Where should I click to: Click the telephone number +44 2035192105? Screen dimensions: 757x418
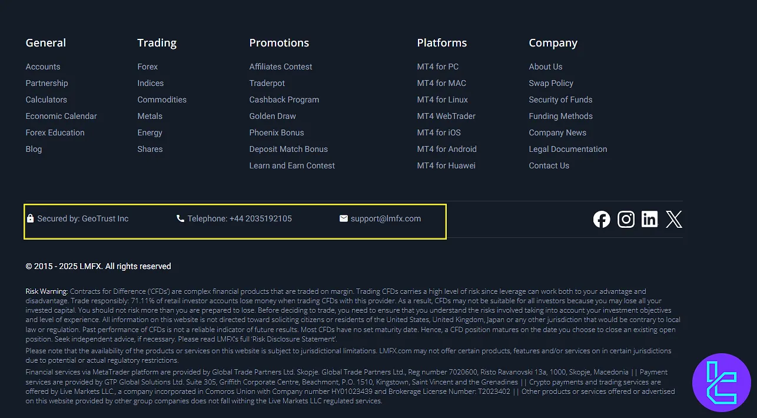click(260, 218)
